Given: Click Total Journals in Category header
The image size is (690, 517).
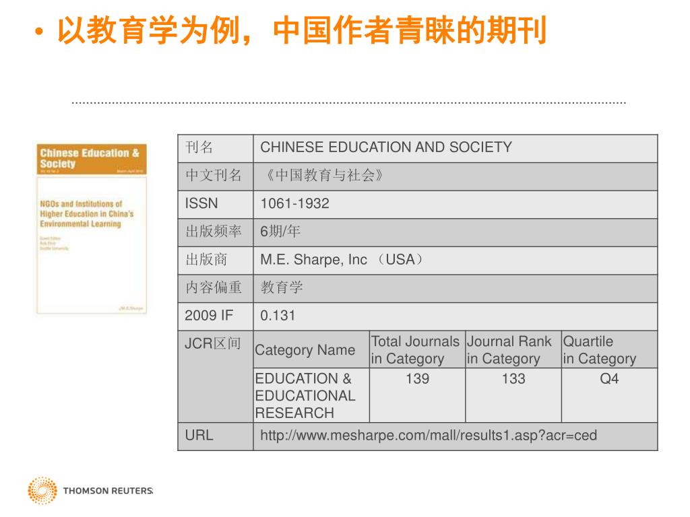Looking at the screenshot, I should 417,350.
